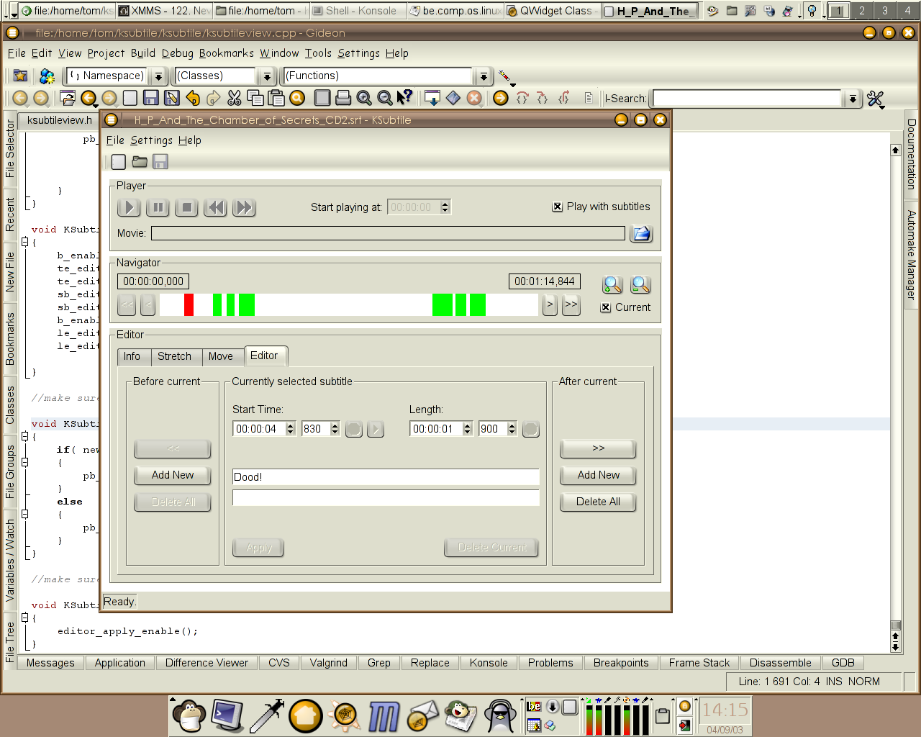Uncheck the Current checkbox in Navigator

(606, 307)
